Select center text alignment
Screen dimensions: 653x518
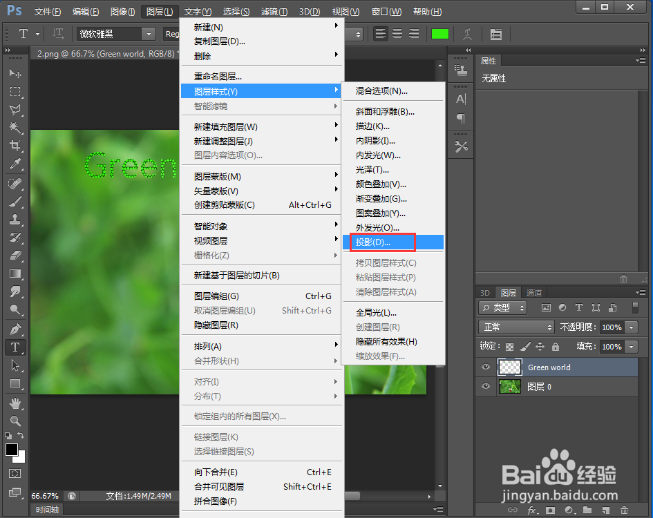tap(397, 34)
